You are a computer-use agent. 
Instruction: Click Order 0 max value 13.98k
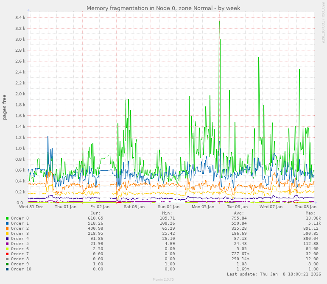[313, 218]
